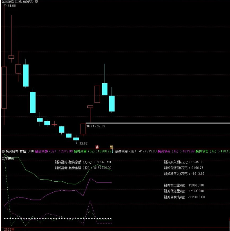Screen dimensions: 230x231
Task: Click the 融资买入额(万元) 6545.06 line
Action: click(x=184, y=162)
